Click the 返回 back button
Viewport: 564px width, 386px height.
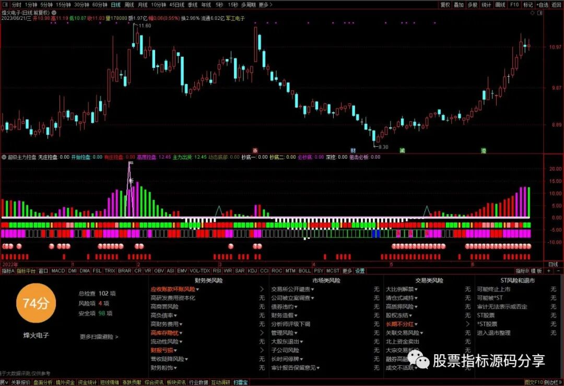pos(557,5)
